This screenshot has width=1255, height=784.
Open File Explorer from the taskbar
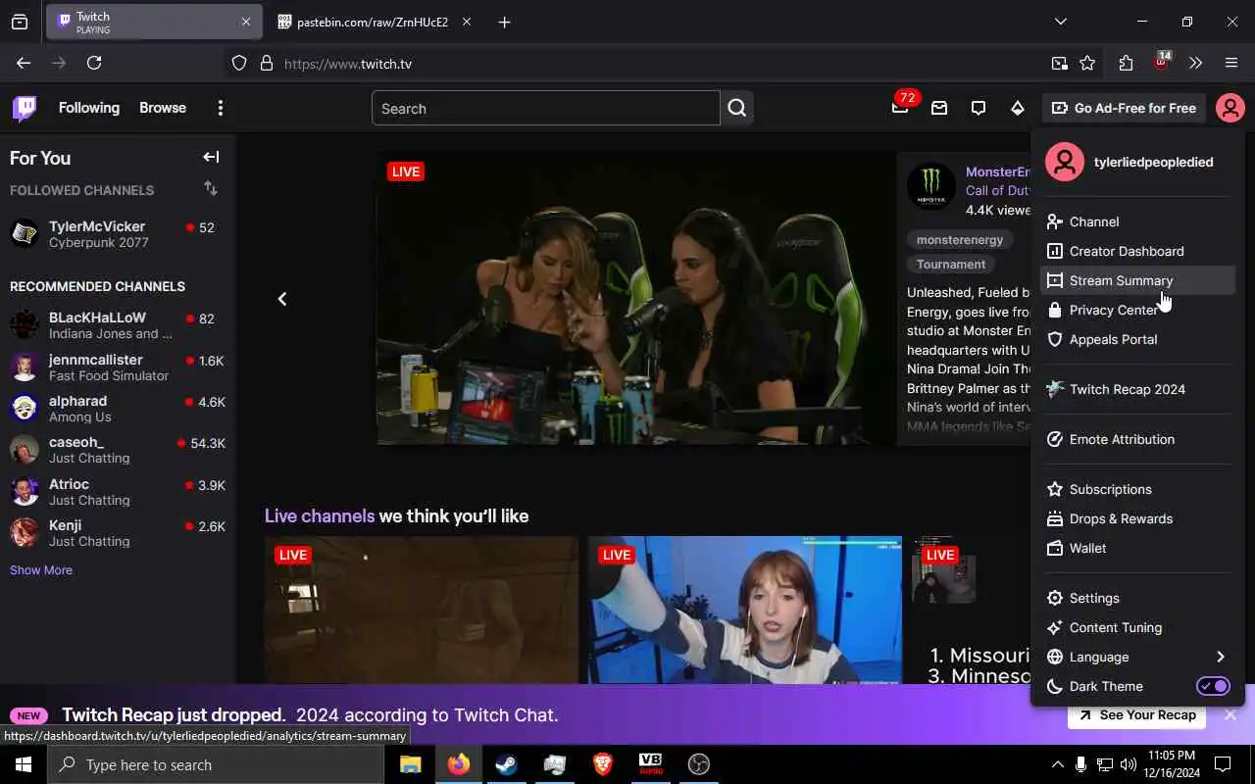point(411,764)
